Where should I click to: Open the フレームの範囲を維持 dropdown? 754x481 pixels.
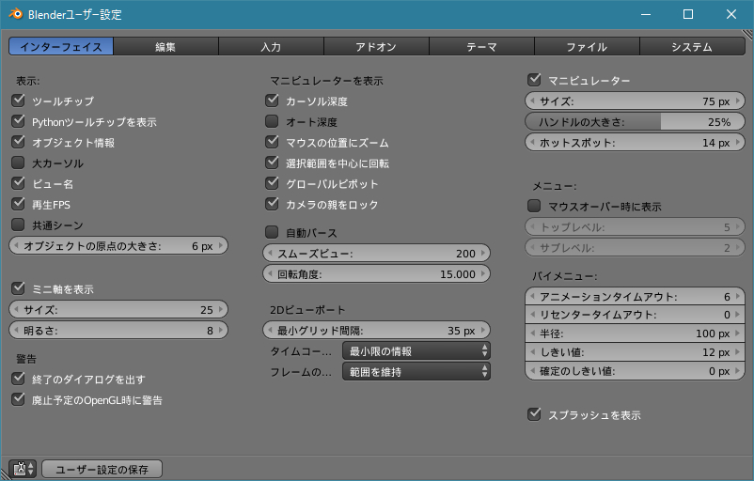point(416,372)
